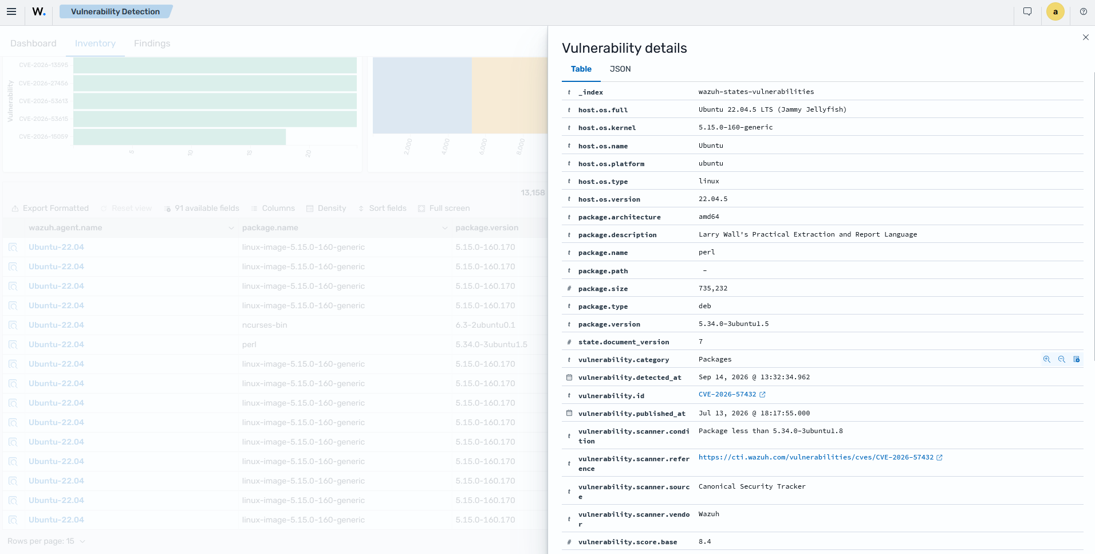Screen dimensions: 1095x554
Task: Inspect details of the perl package row
Action: 13,344
